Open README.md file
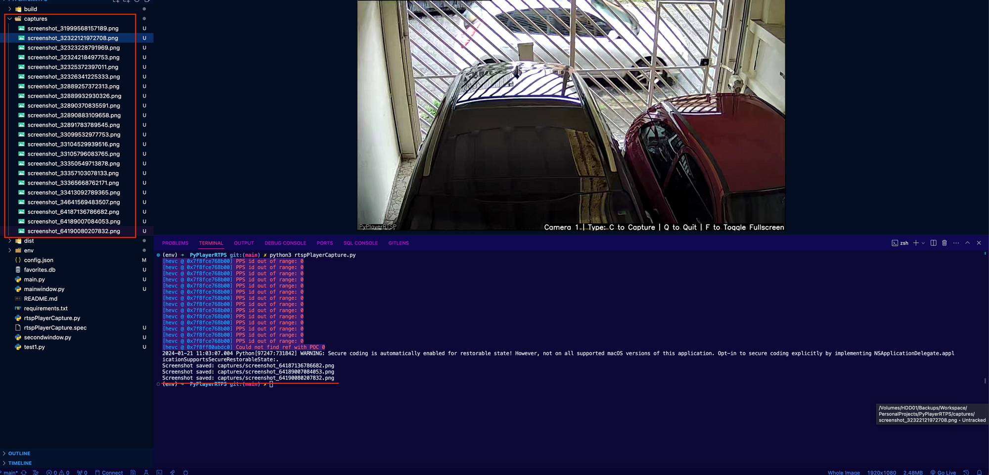 click(41, 299)
